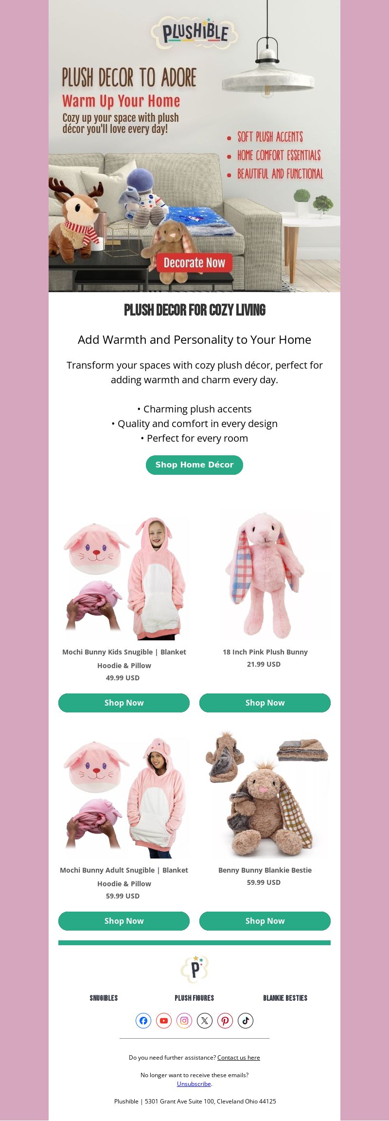Click the Contact us here link
This screenshot has width=389, height=1121.
(239, 1057)
